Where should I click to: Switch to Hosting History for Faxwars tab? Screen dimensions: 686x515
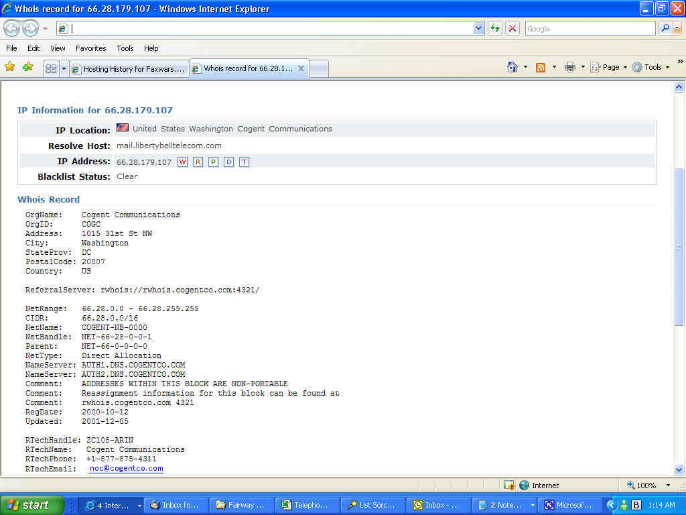point(129,69)
